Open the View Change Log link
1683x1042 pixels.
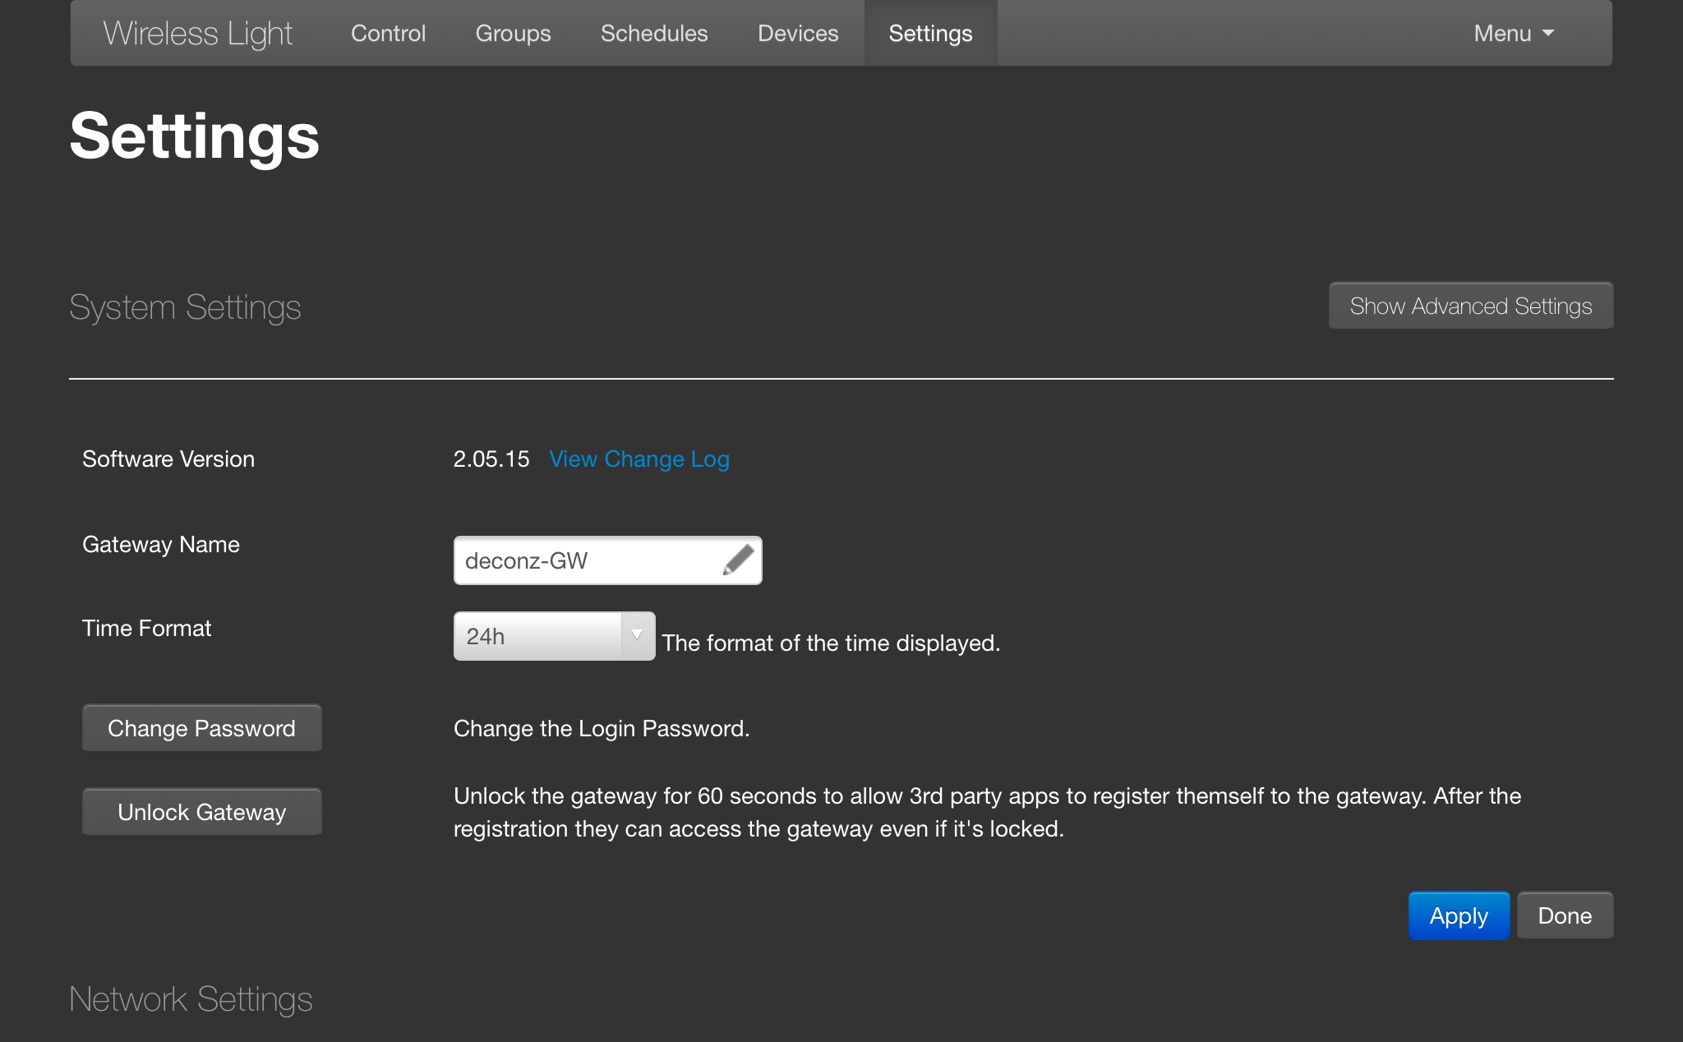pyautogui.click(x=639, y=459)
